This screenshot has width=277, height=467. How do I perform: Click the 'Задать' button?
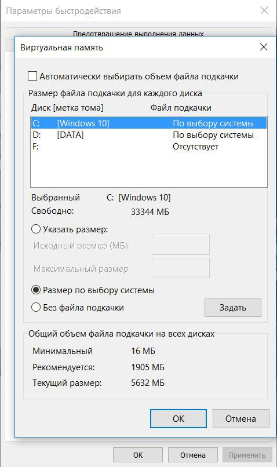[232, 307]
